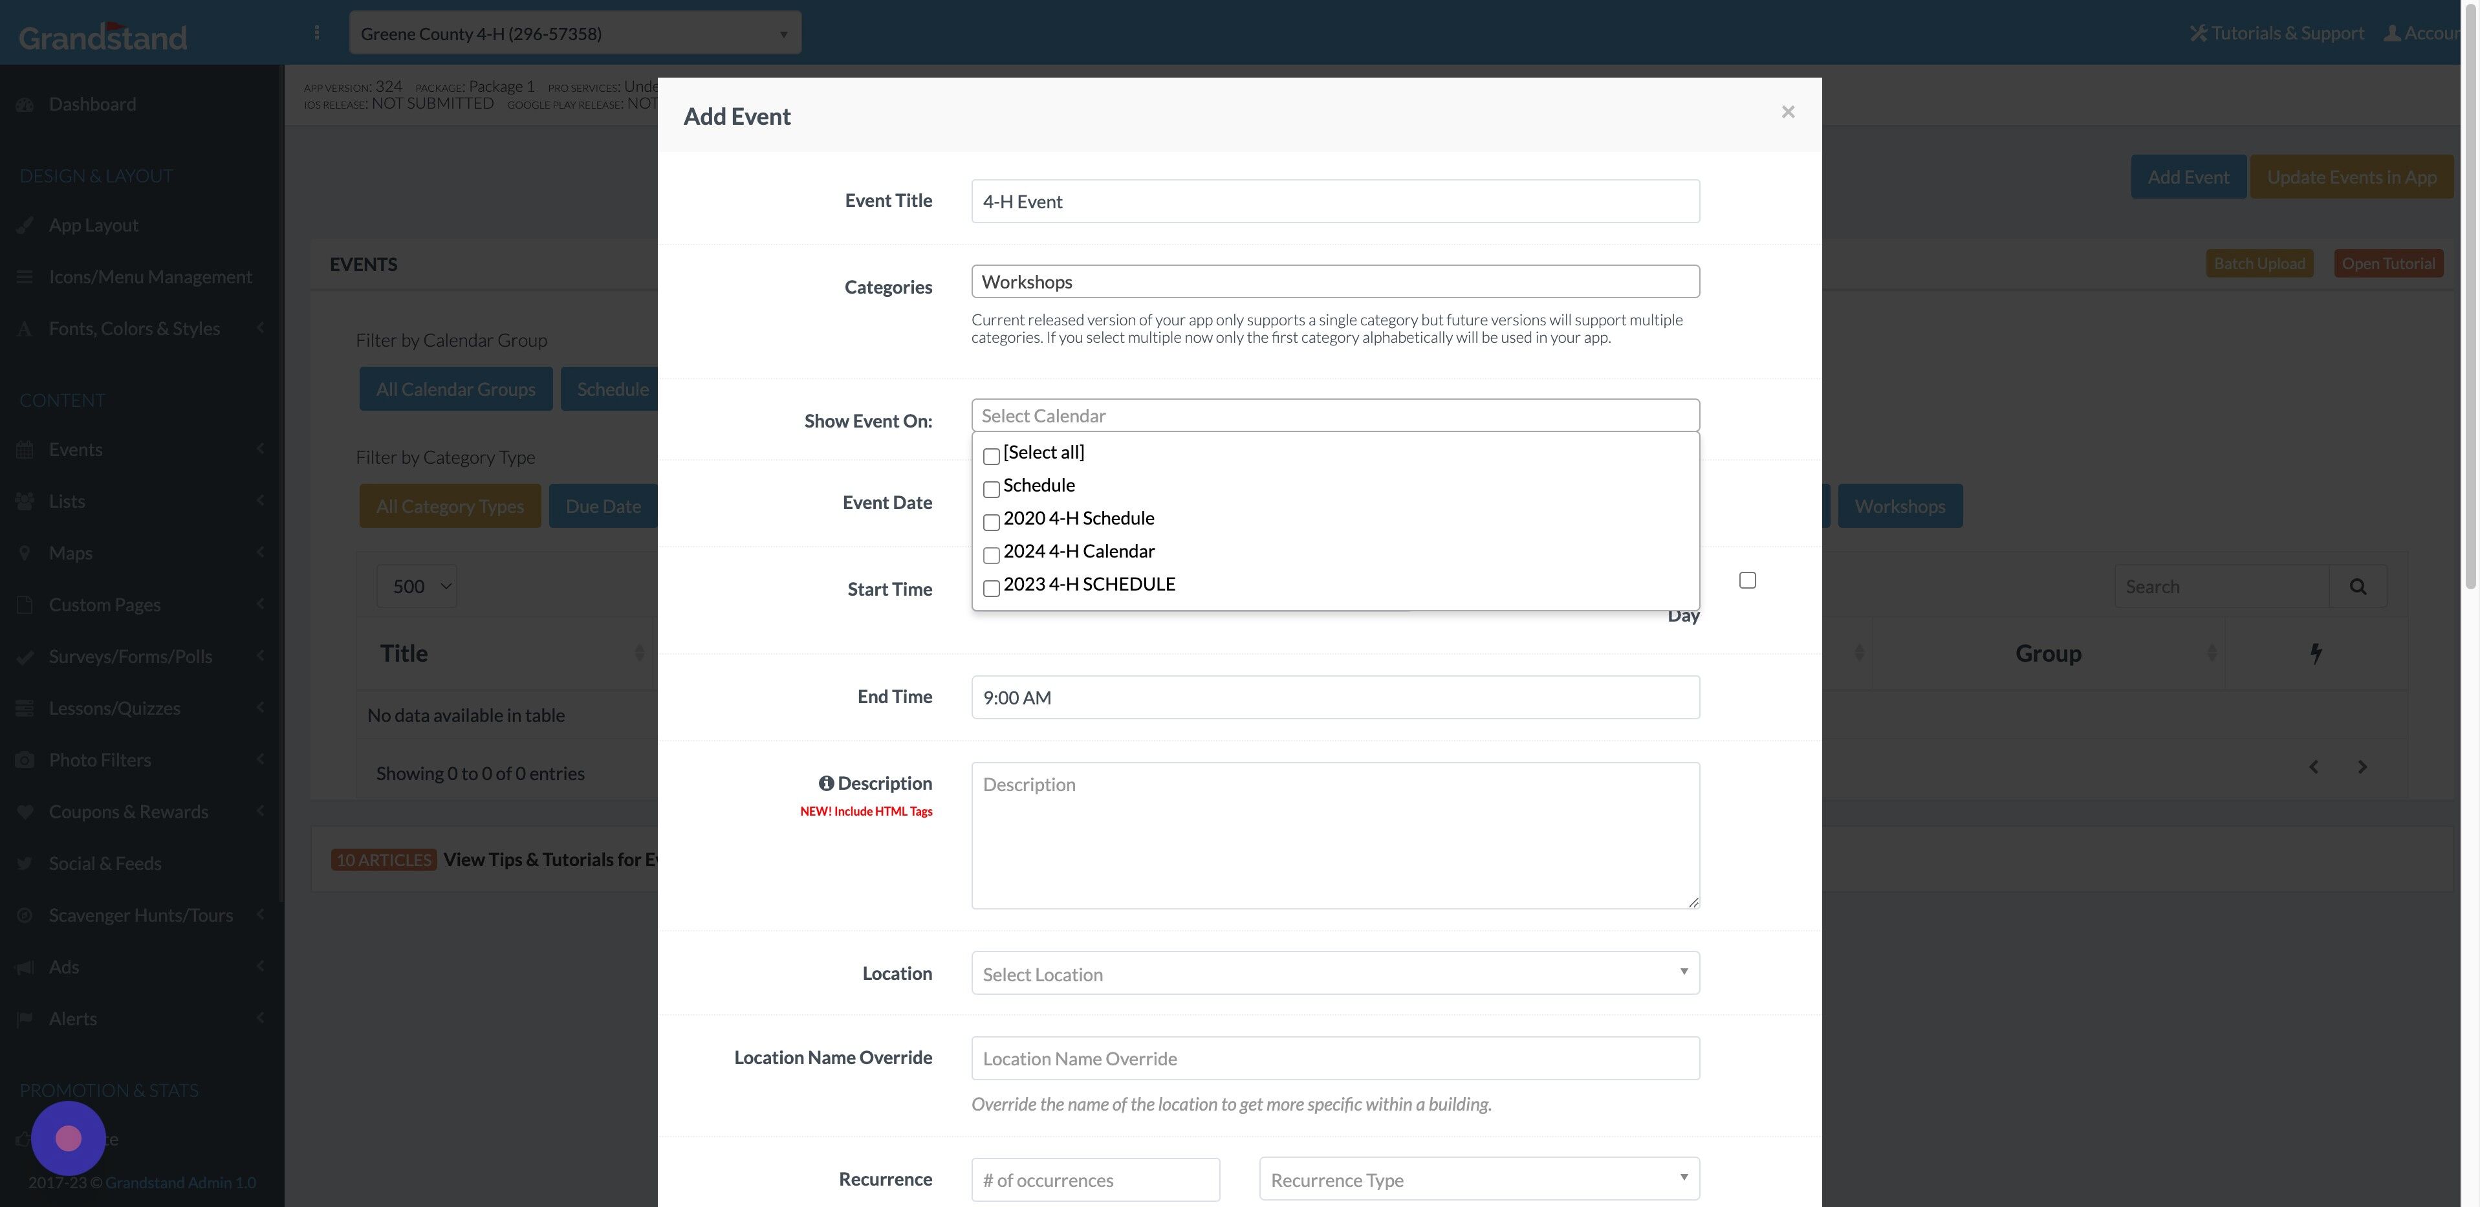
Task: Click the purple recording circle button
Action: [69, 1138]
